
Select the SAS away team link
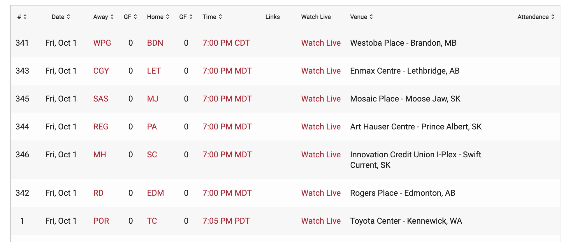click(x=101, y=99)
